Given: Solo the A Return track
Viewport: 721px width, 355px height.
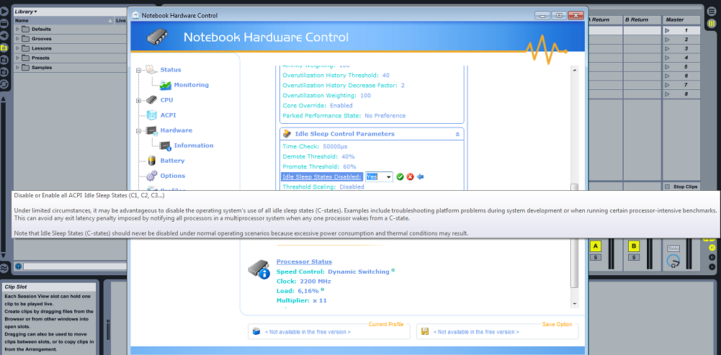Looking at the screenshot, I should point(596,258).
